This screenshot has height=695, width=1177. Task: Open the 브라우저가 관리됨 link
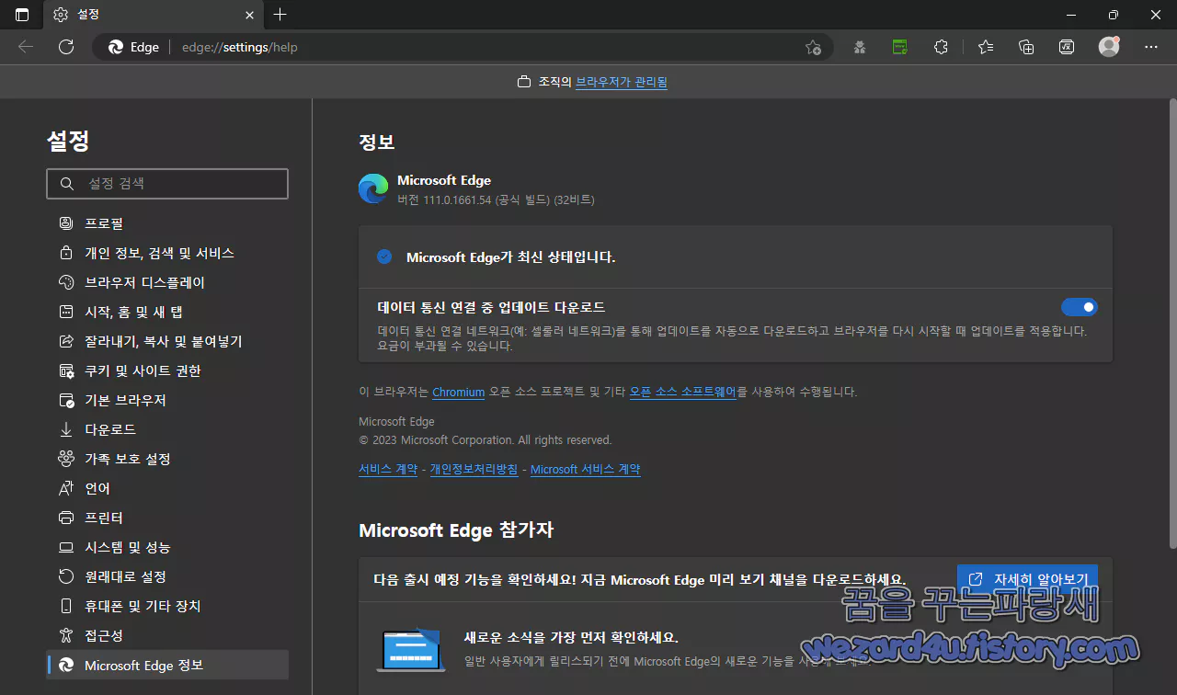pyautogui.click(x=622, y=82)
